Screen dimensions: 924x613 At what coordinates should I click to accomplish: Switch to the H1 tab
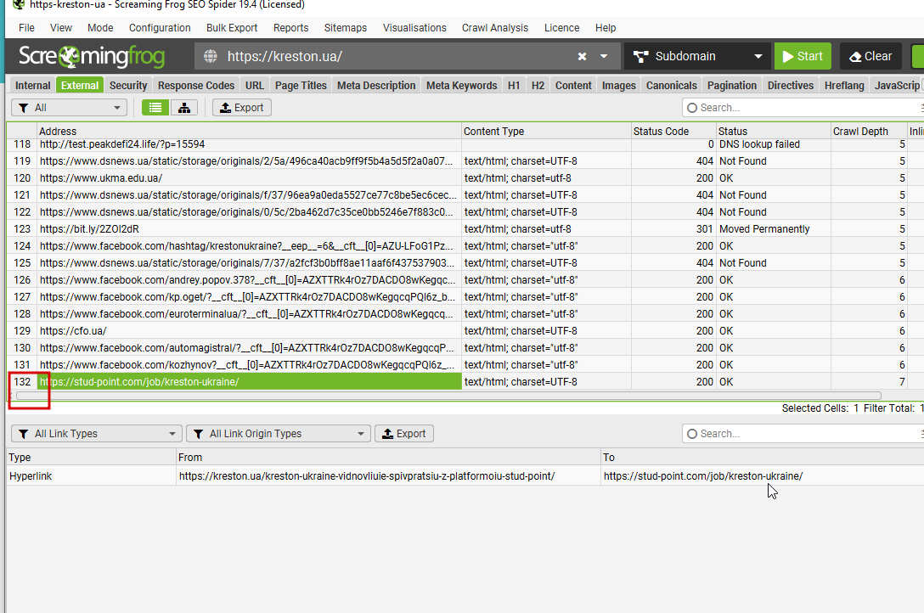[x=514, y=86]
